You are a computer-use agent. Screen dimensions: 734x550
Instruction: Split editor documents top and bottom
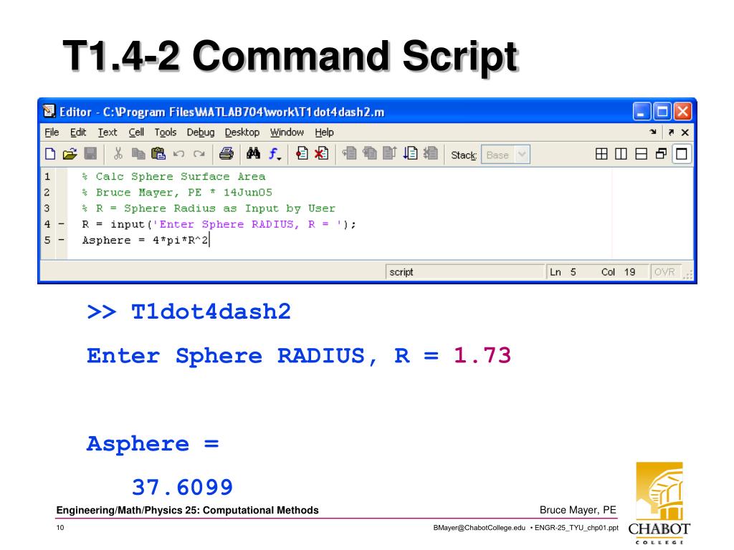[x=642, y=154]
